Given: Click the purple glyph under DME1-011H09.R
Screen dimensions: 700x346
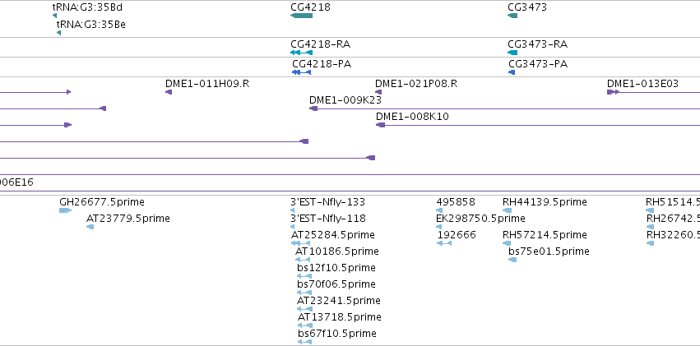Looking at the screenshot, I should (169, 92).
